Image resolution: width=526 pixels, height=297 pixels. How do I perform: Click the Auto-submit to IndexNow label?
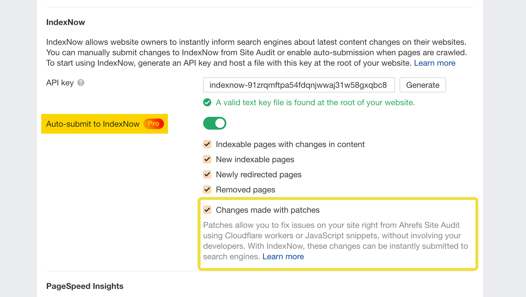93,124
